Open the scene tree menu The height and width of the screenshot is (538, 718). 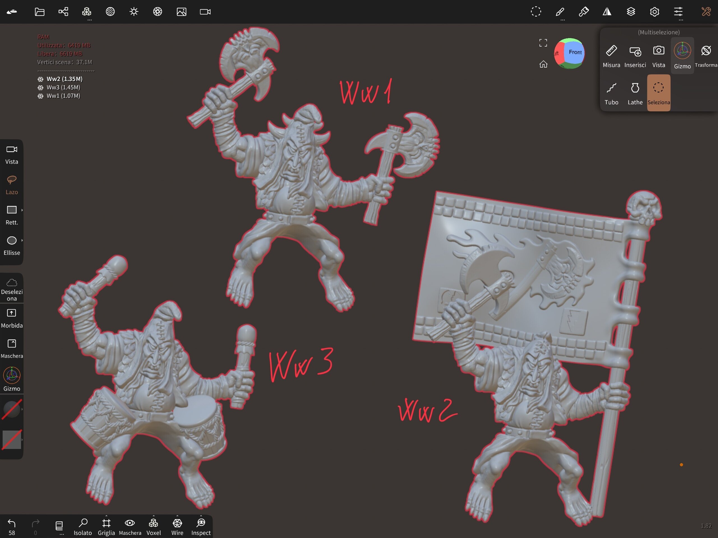tap(63, 12)
